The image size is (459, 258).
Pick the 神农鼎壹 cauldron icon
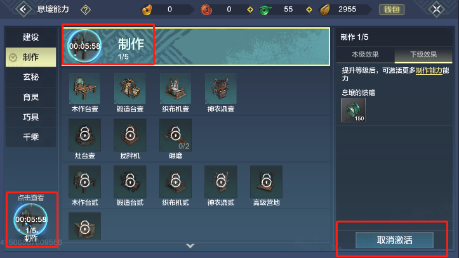pyautogui.click(x=221, y=89)
